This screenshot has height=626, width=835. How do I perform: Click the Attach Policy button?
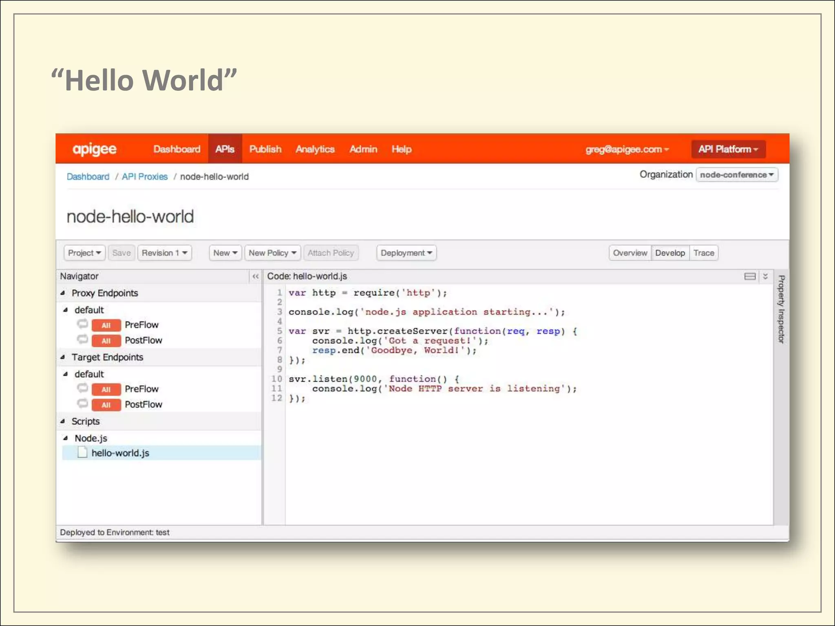tap(331, 253)
